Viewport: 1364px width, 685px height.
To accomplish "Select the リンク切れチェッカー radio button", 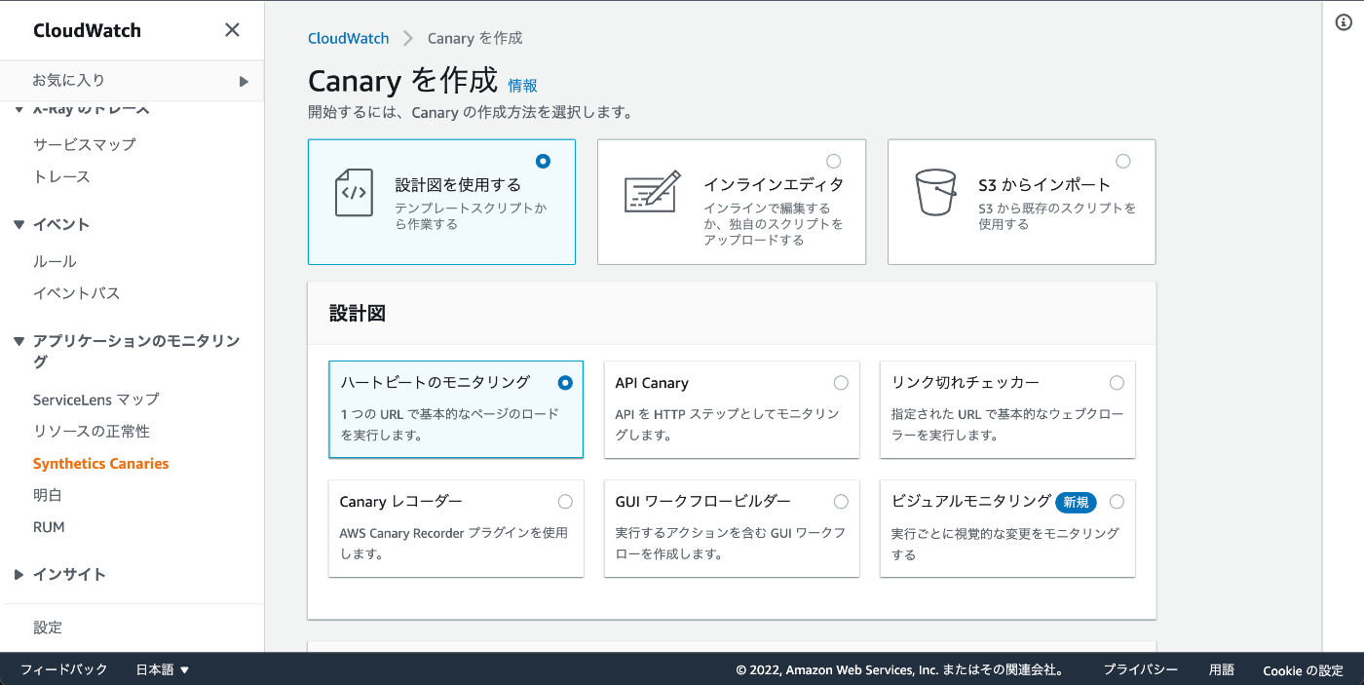I will point(1117,383).
